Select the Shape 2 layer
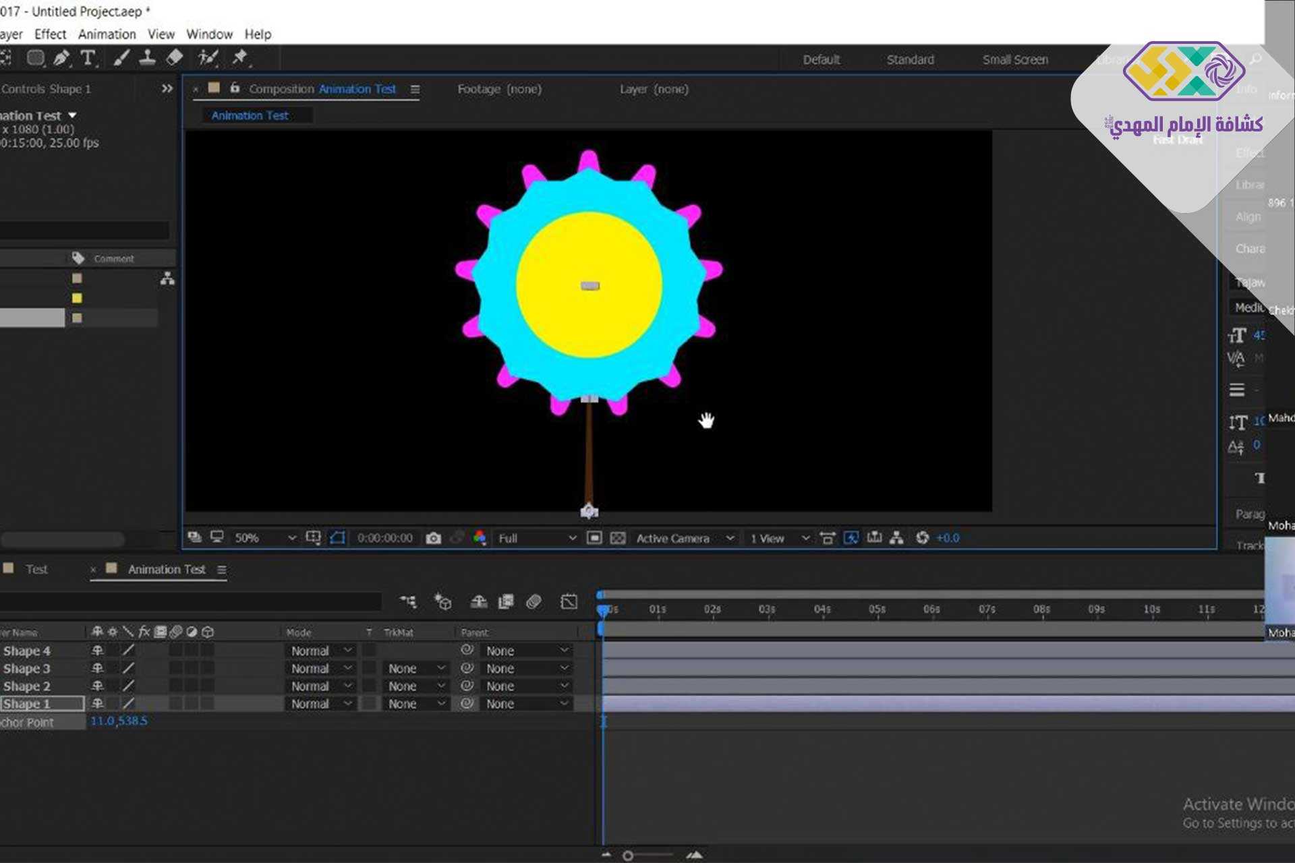Image resolution: width=1295 pixels, height=863 pixels. (27, 686)
